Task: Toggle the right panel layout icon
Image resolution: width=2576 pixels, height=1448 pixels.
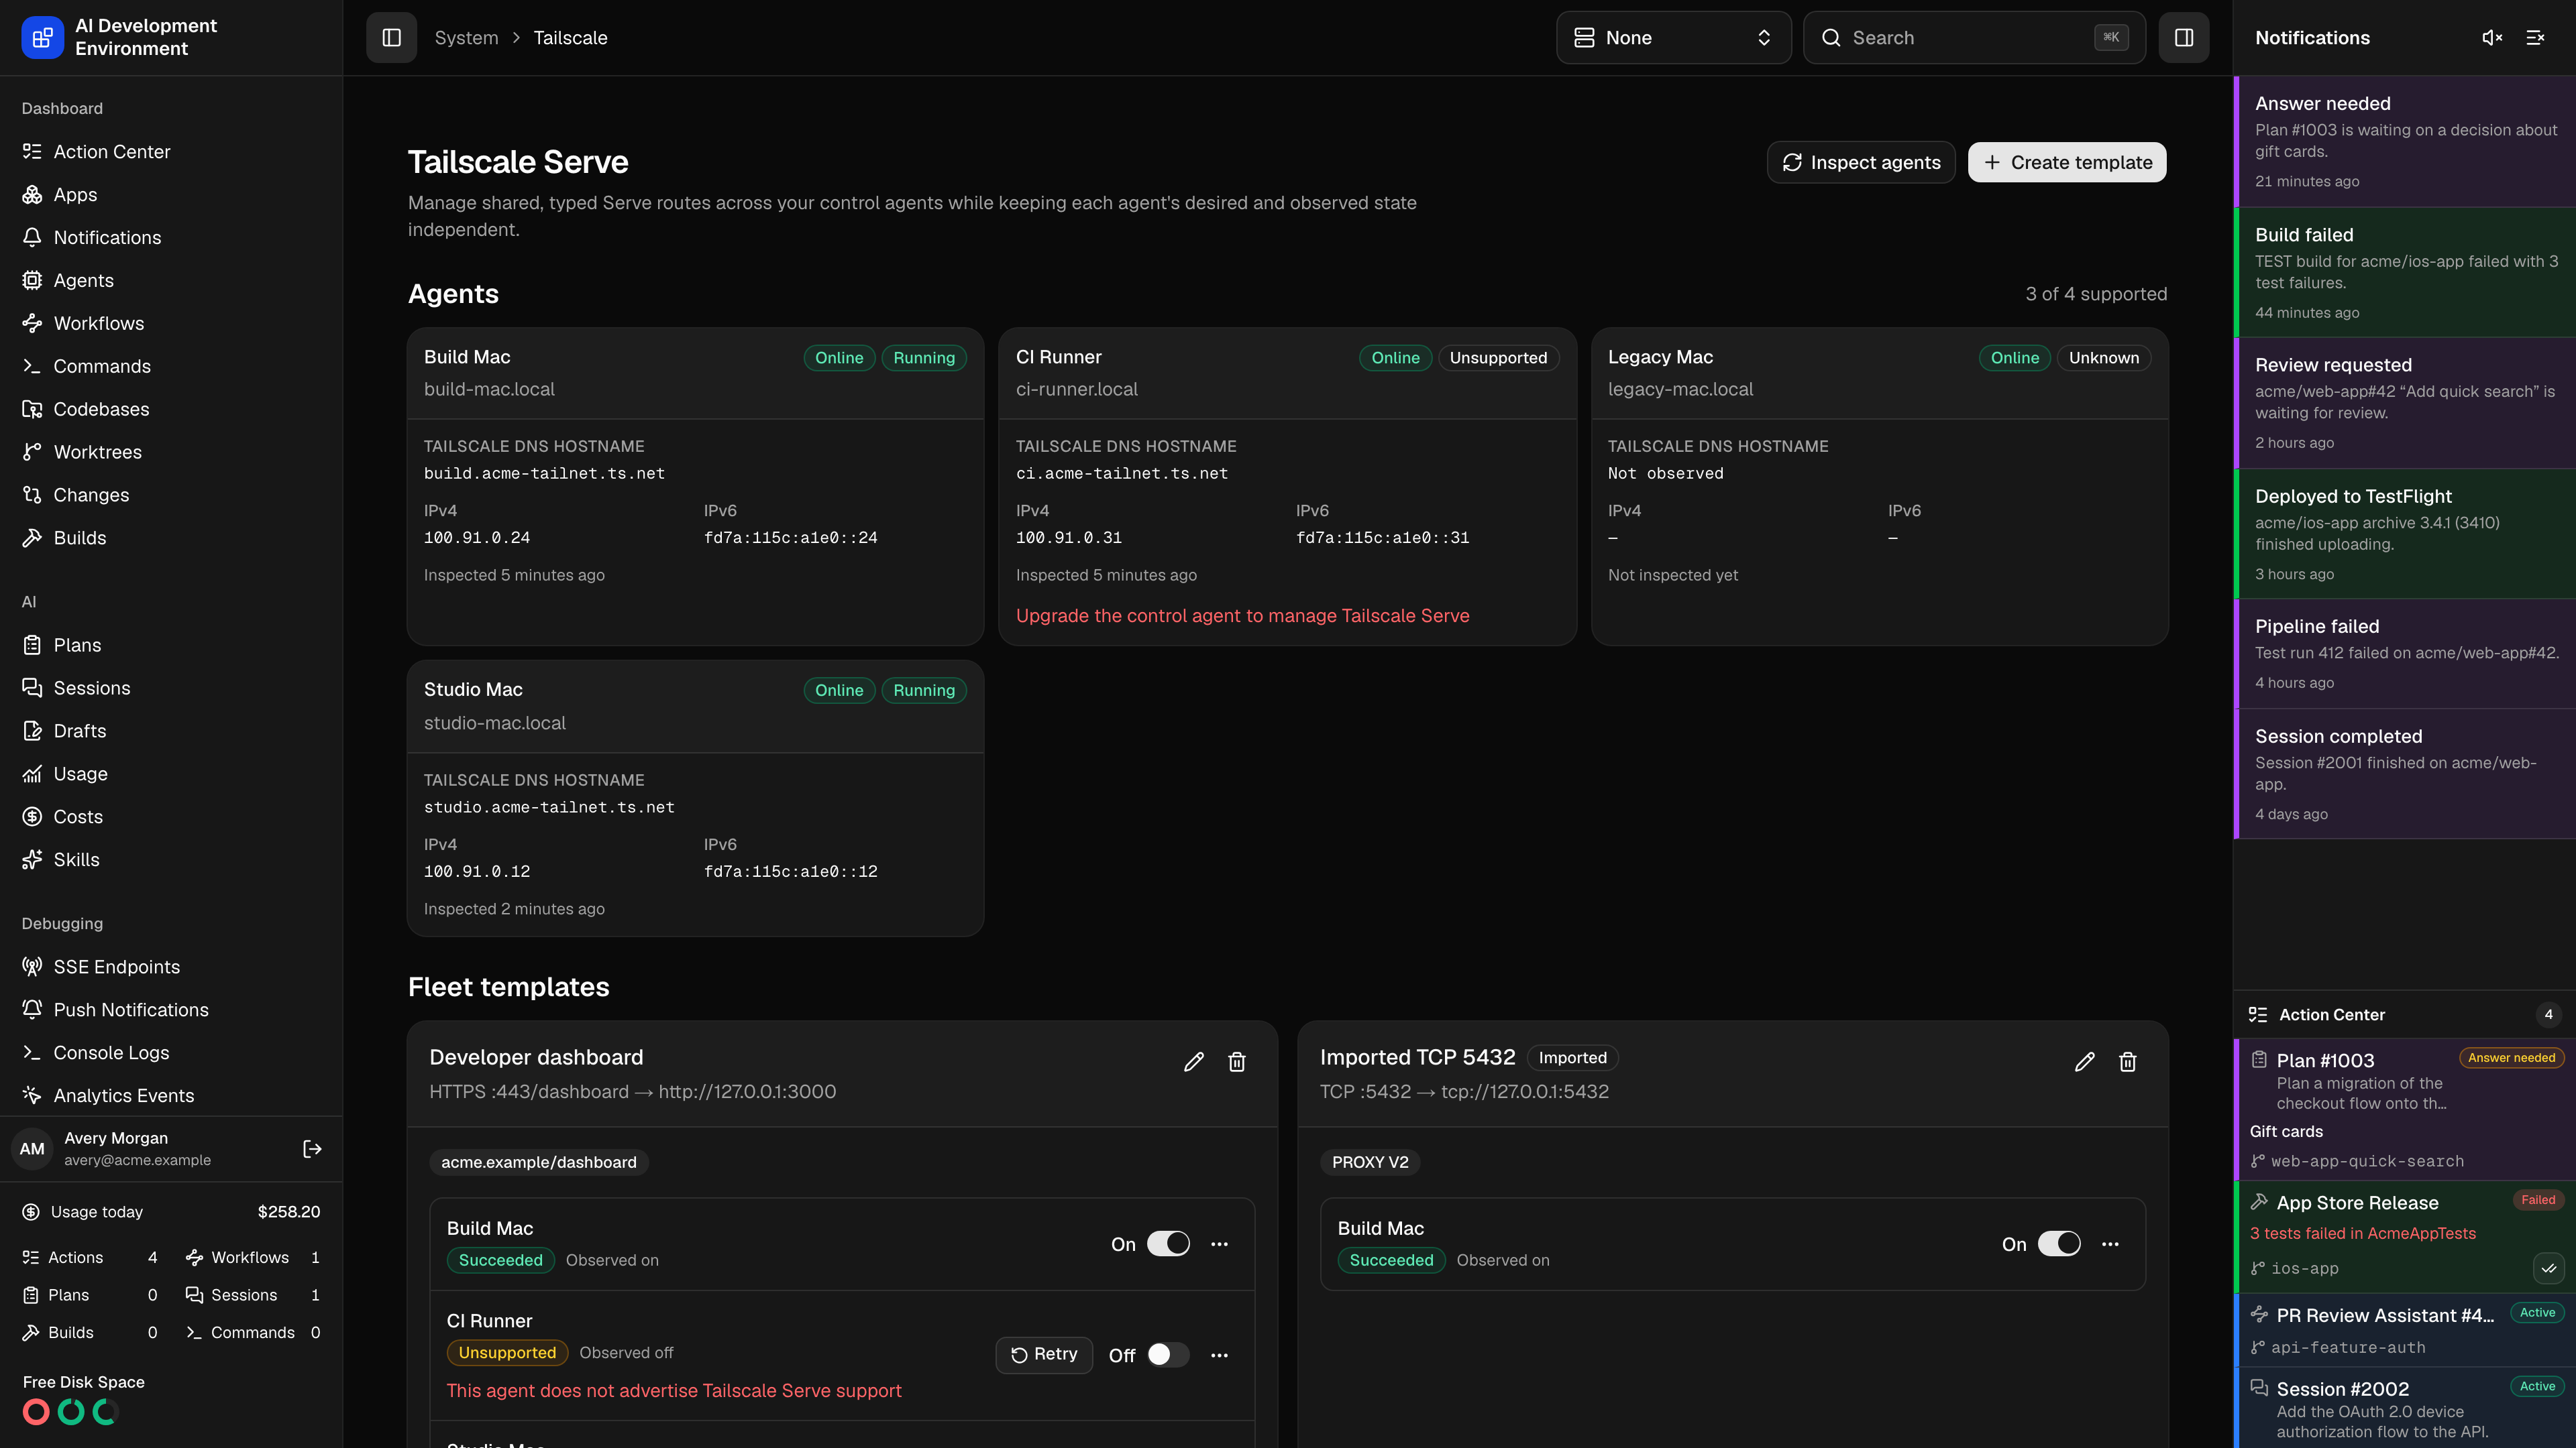Action: pos(2184,37)
